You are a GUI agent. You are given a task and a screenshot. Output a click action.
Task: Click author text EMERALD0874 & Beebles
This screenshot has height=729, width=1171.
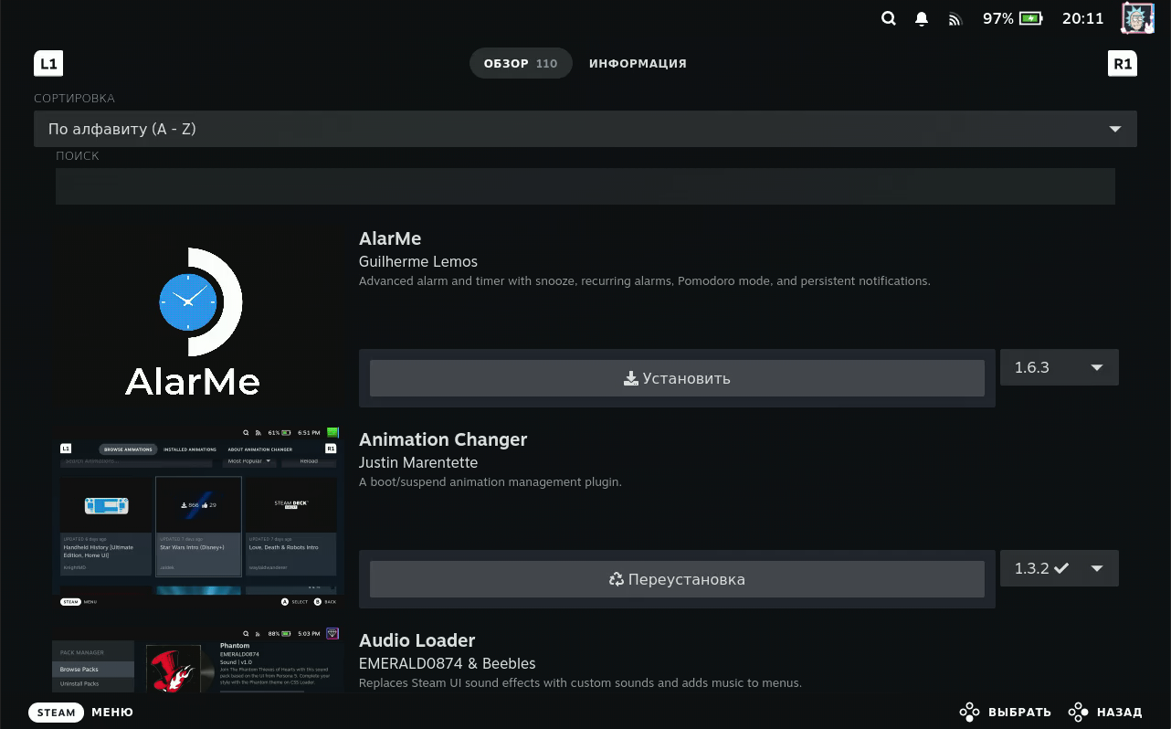[x=448, y=663]
